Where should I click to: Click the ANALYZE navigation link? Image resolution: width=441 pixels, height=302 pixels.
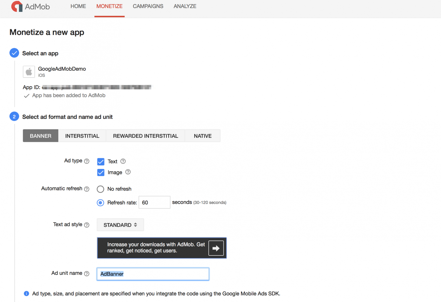[x=185, y=6]
